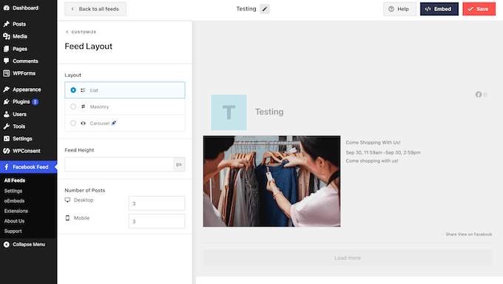Click the WPConsent icon
The height and width of the screenshot is (284, 503).
point(7,151)
